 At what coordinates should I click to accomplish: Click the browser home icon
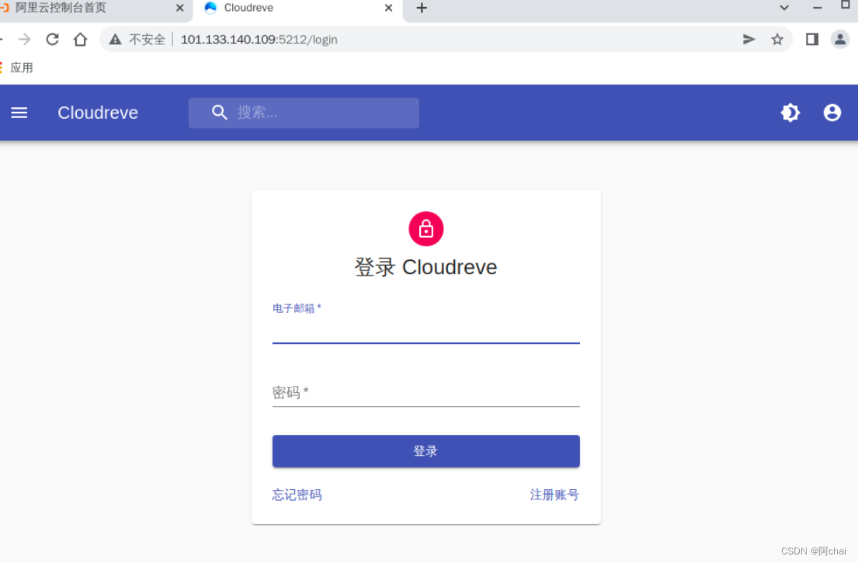80,39
